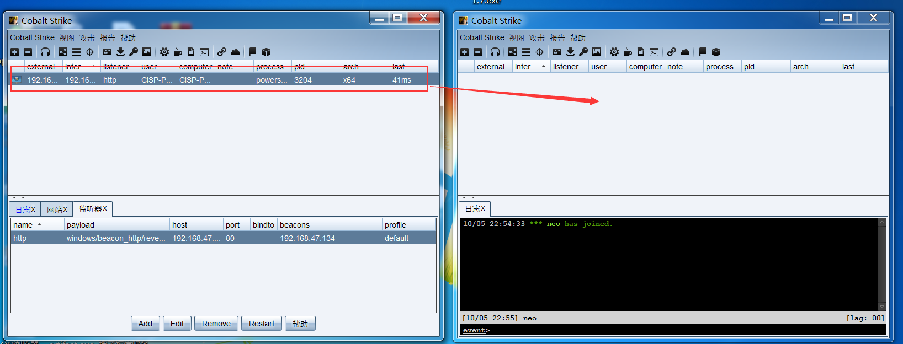Select 日志 tab in the event-log window
903x344 pixels.
[x=475, y=209]
